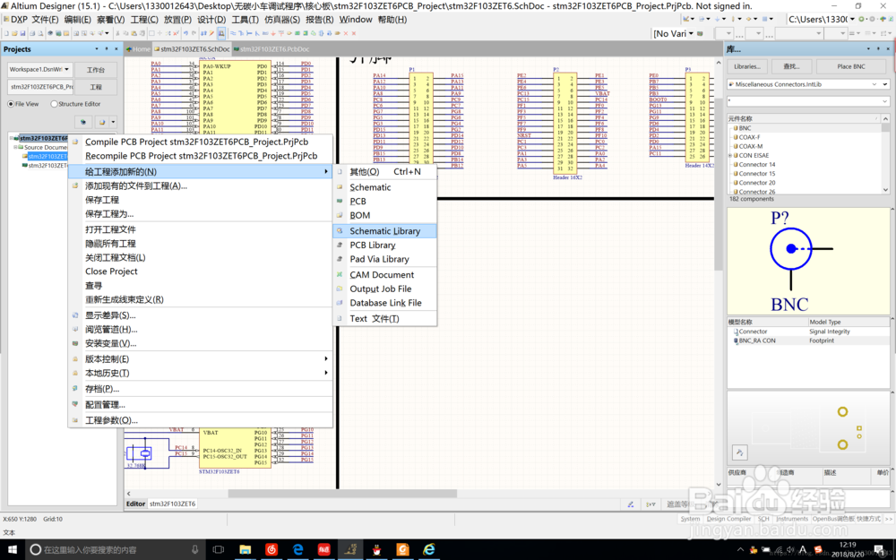Choose 显示差异(S)... entry
The height and width of the screenshot is (560, 896).
click(200, 315)
